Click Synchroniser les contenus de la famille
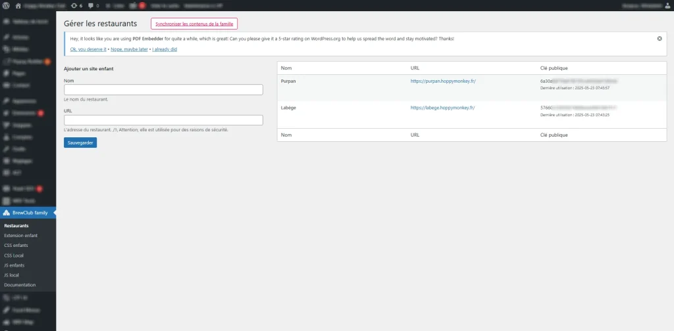 [x=194, y=24]
